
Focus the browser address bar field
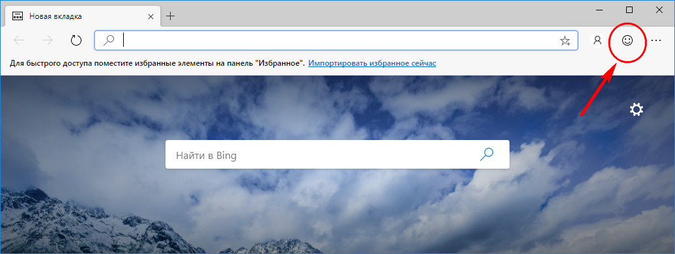point(336,40)
